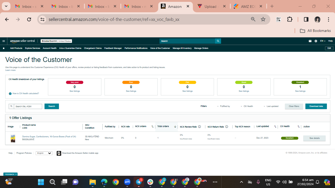Close the FEEDBACK tab at bottom left
Viewport: 335px width, 188px height.
pyautogui.click(x=16, y=174)
